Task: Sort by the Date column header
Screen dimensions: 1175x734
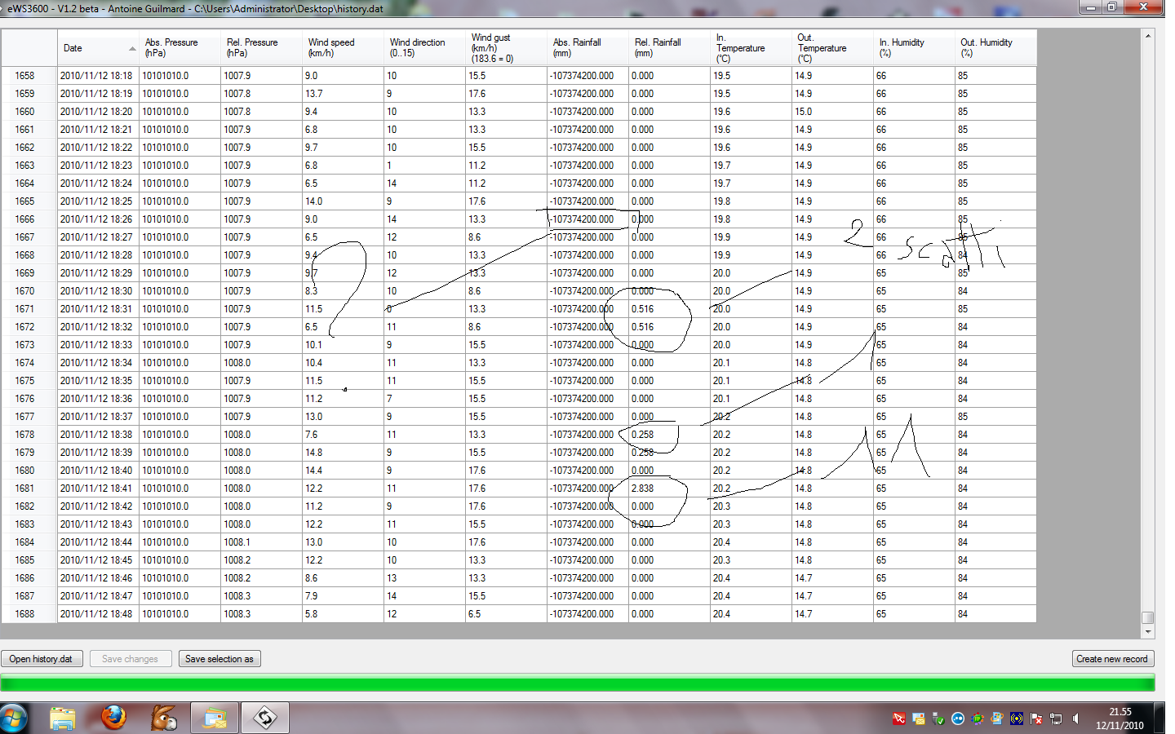Action: (97, 48)
